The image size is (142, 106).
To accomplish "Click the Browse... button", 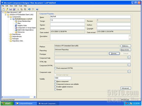I will point(114,53).
